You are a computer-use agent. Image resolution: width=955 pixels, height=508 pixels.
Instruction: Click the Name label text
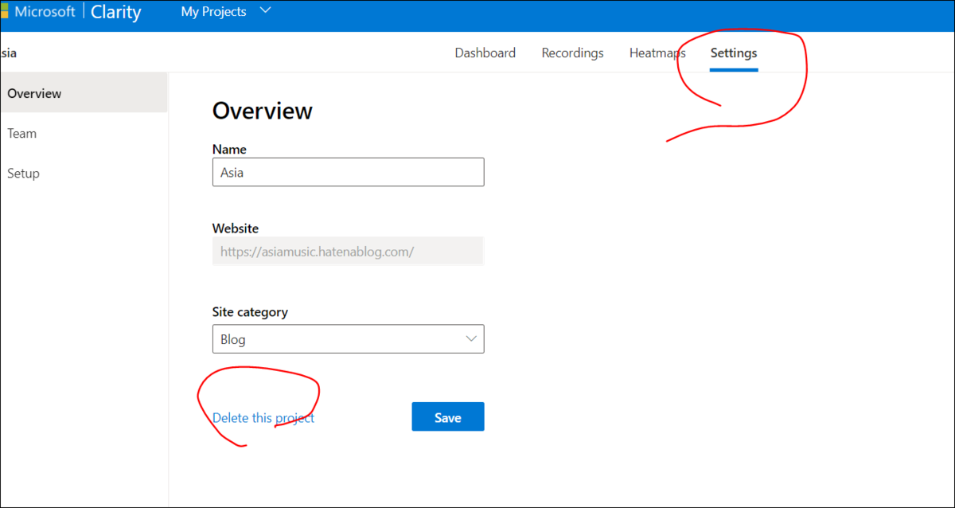pyautogui.click(x=229, y=149)
